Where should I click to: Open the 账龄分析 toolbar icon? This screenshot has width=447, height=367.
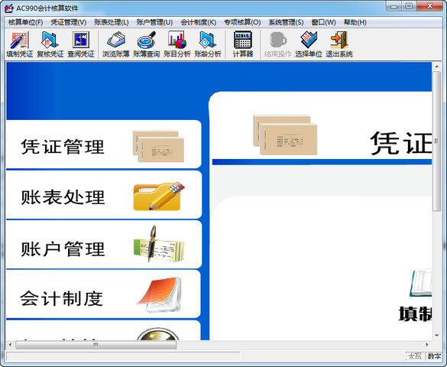(208, 44)
